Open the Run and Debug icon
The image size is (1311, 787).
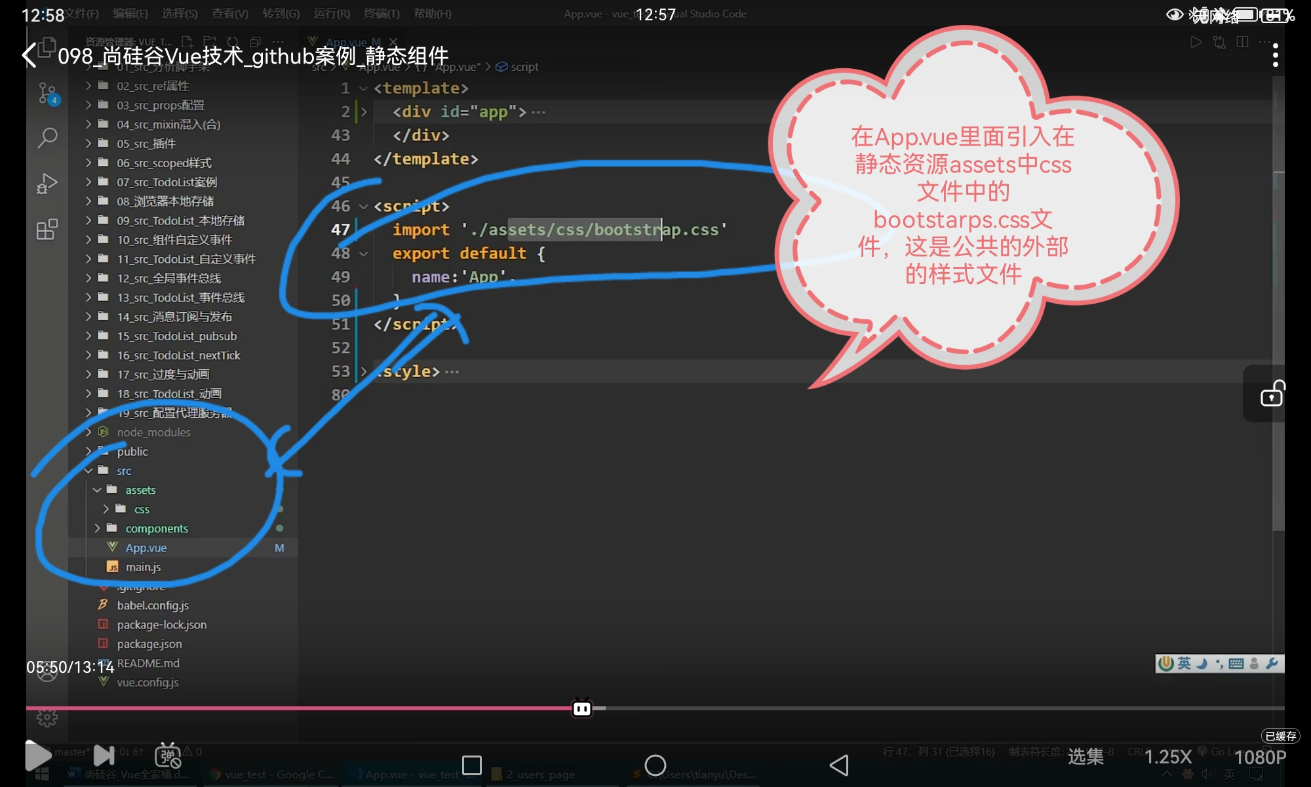click(x=47, y=184)
